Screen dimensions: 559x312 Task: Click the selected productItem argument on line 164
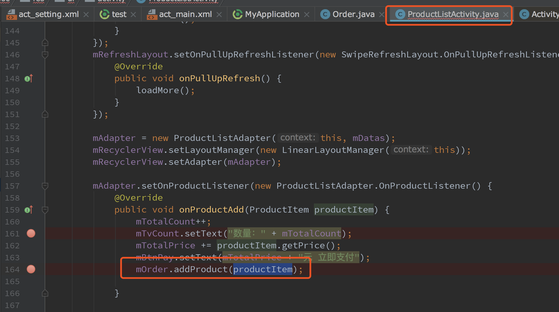(263, 269)
